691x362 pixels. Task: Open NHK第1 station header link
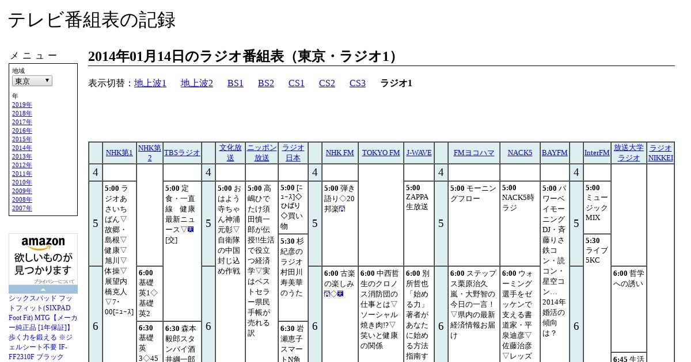119,153
